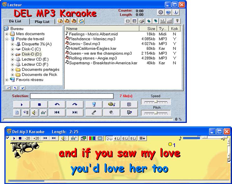Click the refresh folder icon with blue arrows

(x=81, y=21)
